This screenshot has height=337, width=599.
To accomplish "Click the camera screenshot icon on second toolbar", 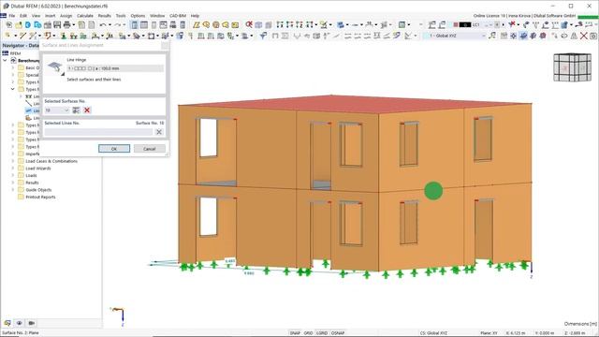I will pyautogui.click(x=593, y=36).
